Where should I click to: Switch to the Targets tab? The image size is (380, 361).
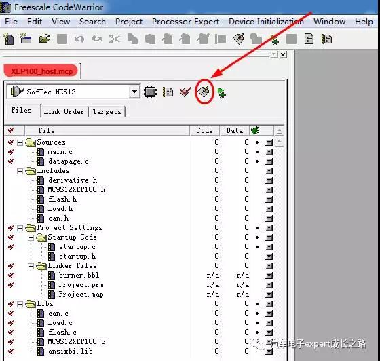pyautogui.click(x=107, y=111)
